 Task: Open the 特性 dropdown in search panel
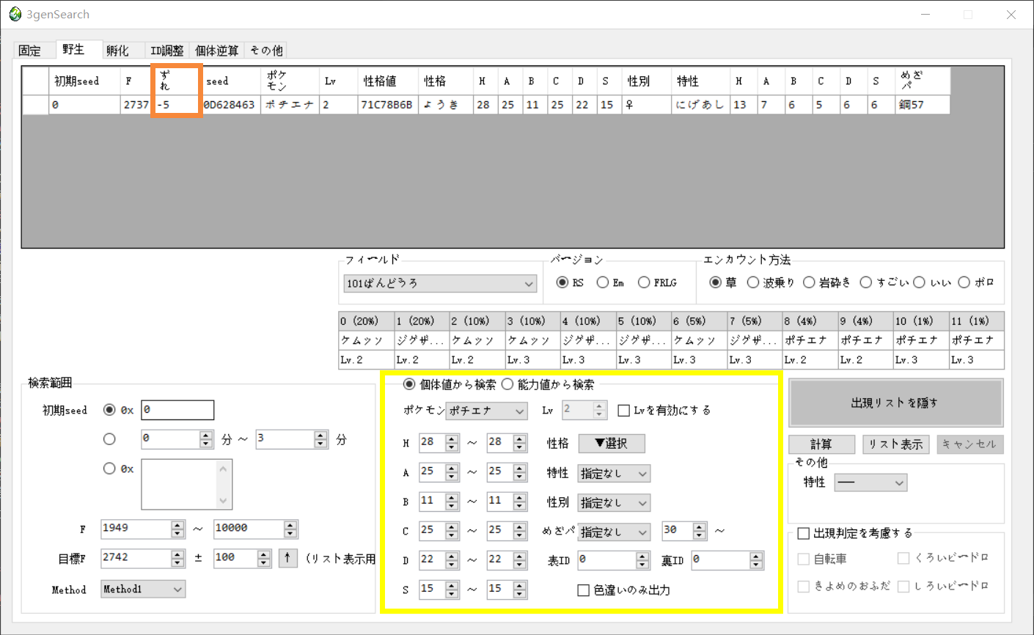[614, 474]
